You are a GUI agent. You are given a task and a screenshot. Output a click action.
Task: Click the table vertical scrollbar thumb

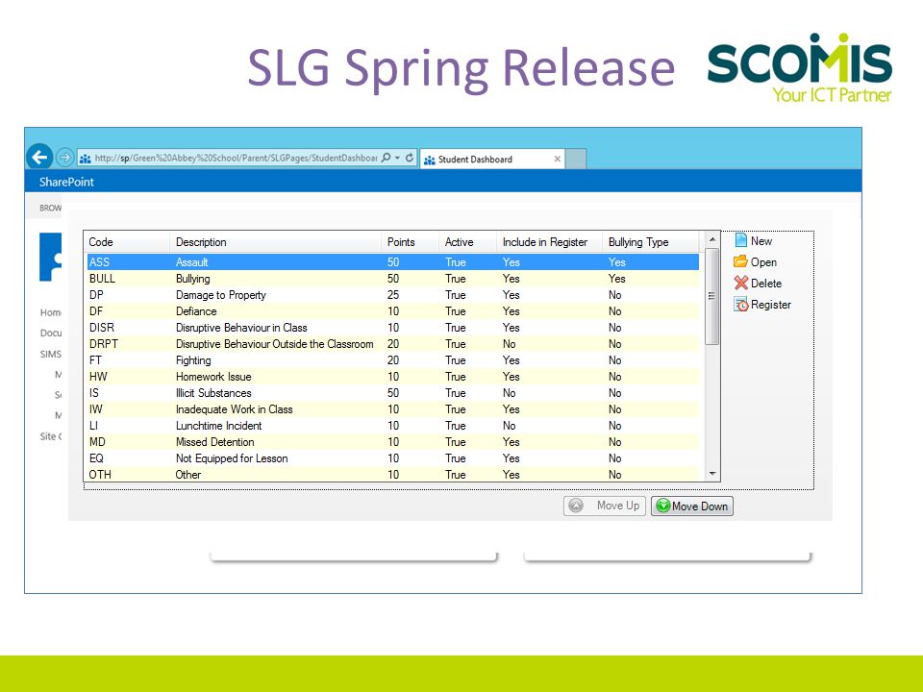(712, 296)
